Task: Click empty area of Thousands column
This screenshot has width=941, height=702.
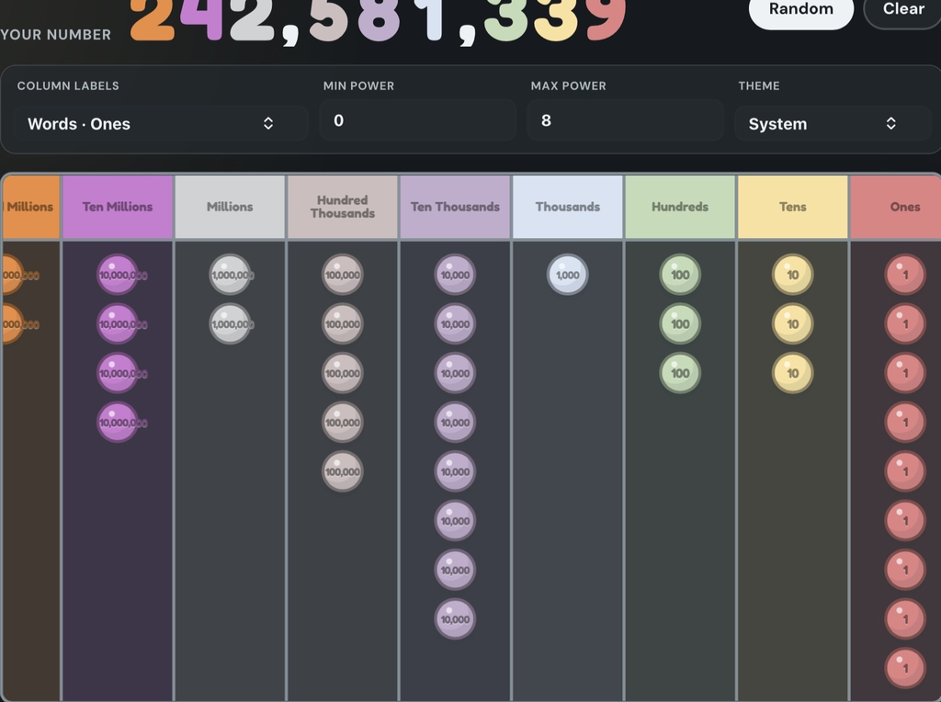Action: click(568, 480)
